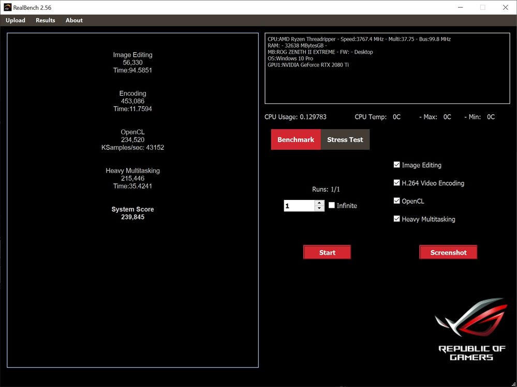This screenshot has width=517, height=387.
Task: Open the Results menu
Action: coord(46,20)
